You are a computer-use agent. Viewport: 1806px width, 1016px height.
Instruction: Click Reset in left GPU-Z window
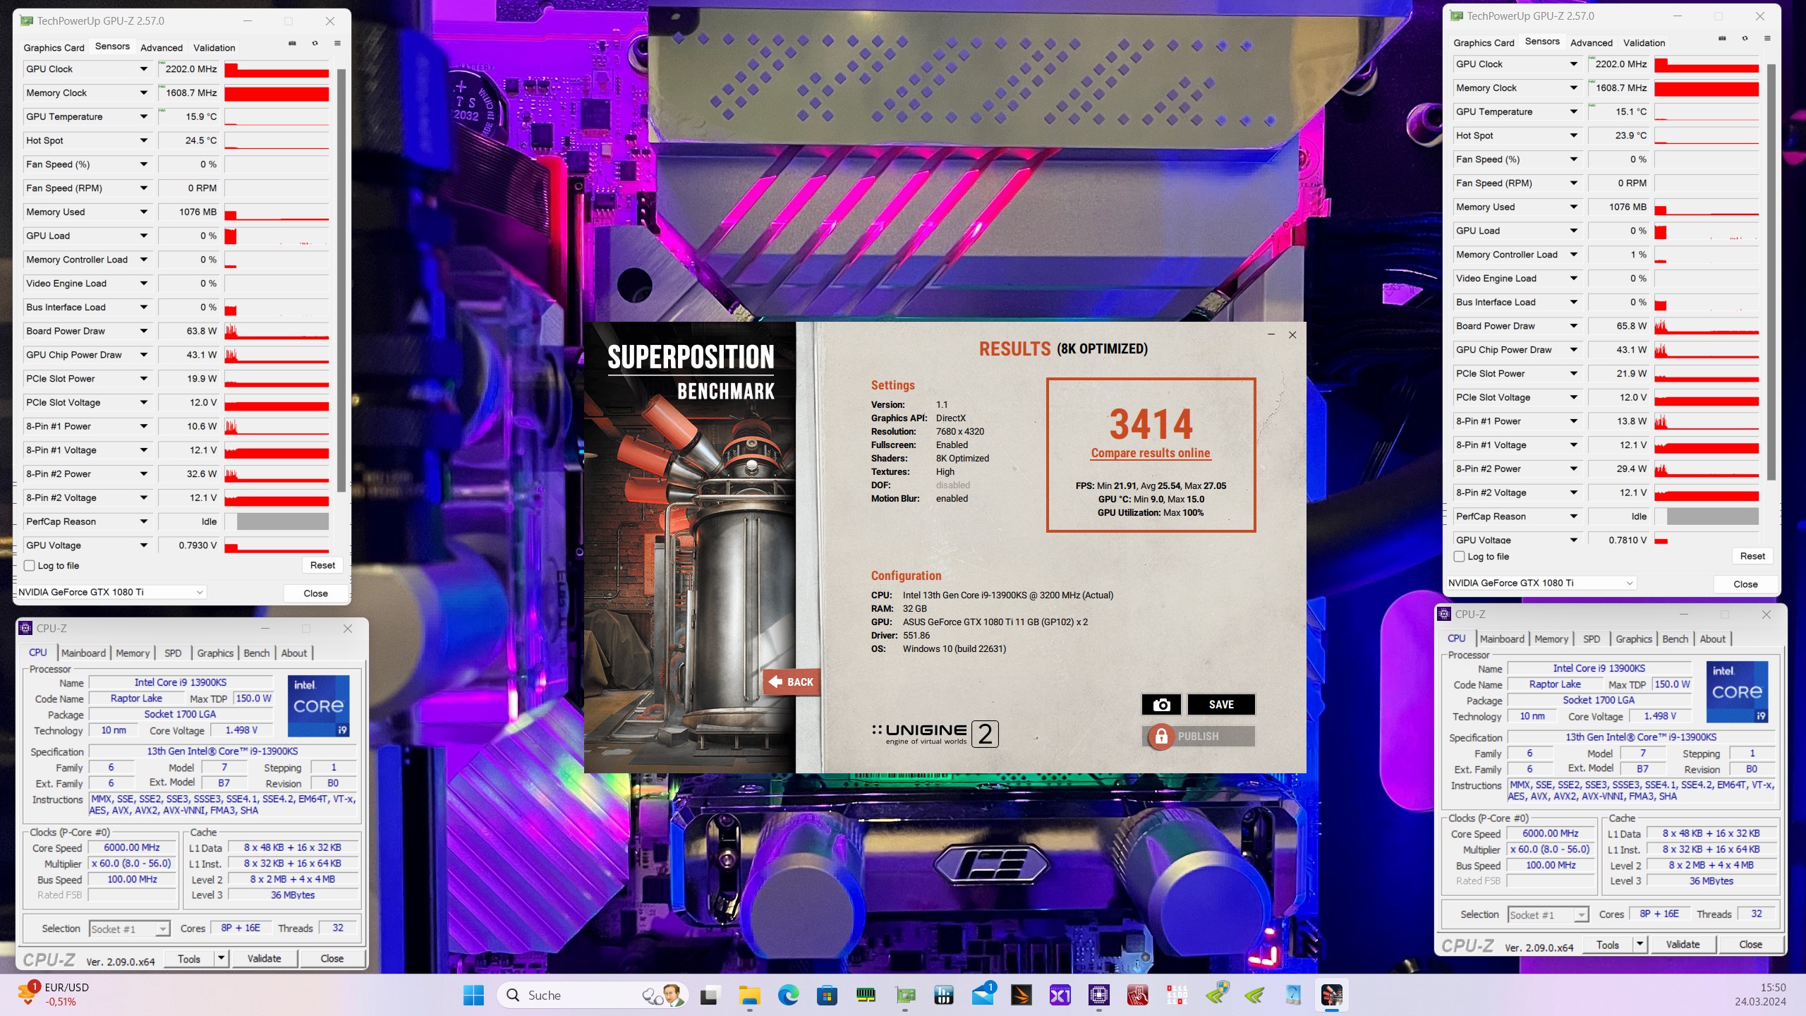322,565
